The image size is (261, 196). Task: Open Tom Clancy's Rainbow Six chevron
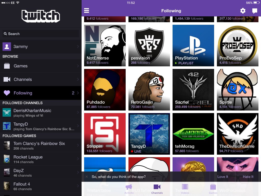[78, 145]
